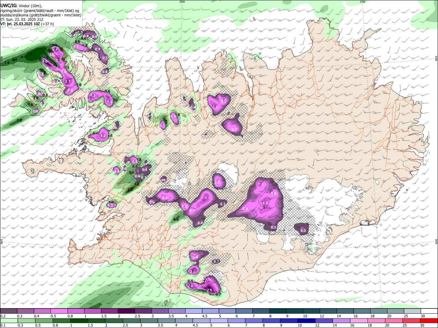This screenshot has width=438, height=328.
Task: Select the dusky mauve 0.2 swatch in snow legend
Action: 9,311
